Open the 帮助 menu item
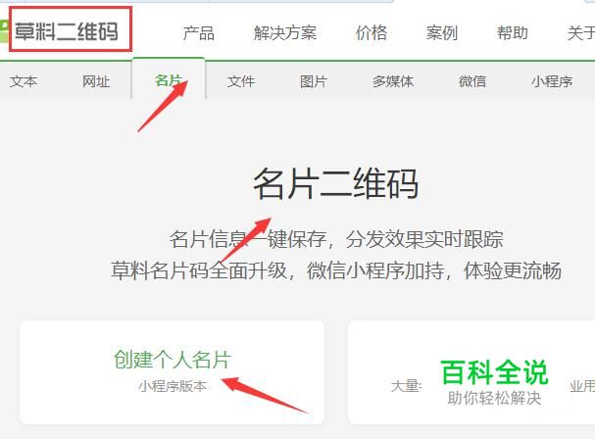Image resolution: width=595 pixels, height=439 pixels. coord(513,33)
